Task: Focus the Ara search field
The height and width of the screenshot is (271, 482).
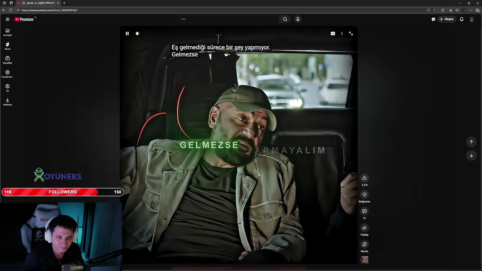Action: (x=229, y=19)
